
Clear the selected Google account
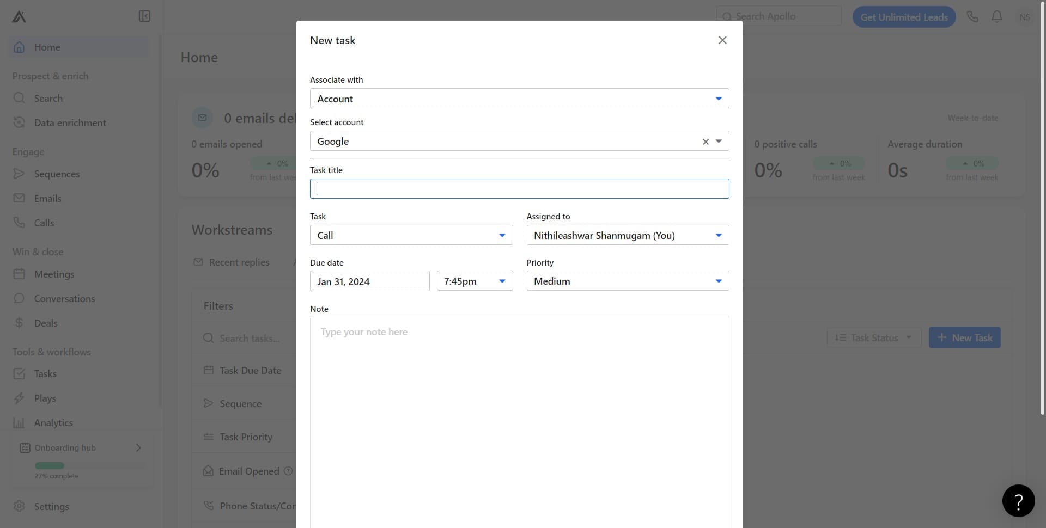(706, 142)
